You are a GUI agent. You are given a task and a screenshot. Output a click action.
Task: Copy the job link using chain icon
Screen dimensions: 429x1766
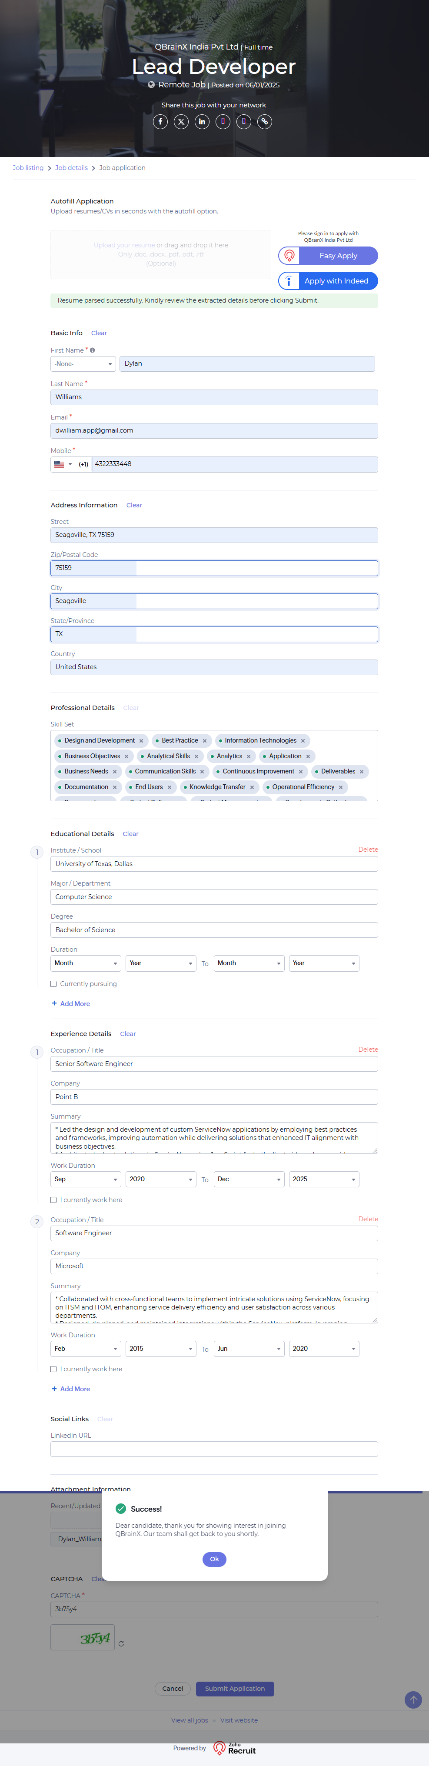coord(265,121)
